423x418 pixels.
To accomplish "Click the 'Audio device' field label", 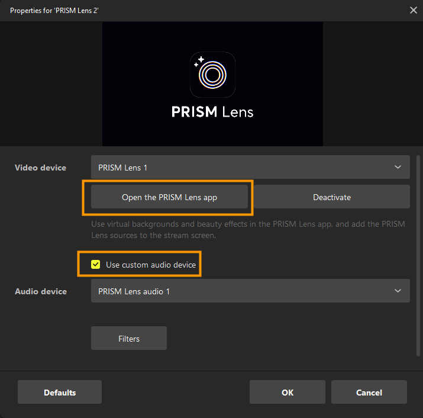I will [40, 291].
